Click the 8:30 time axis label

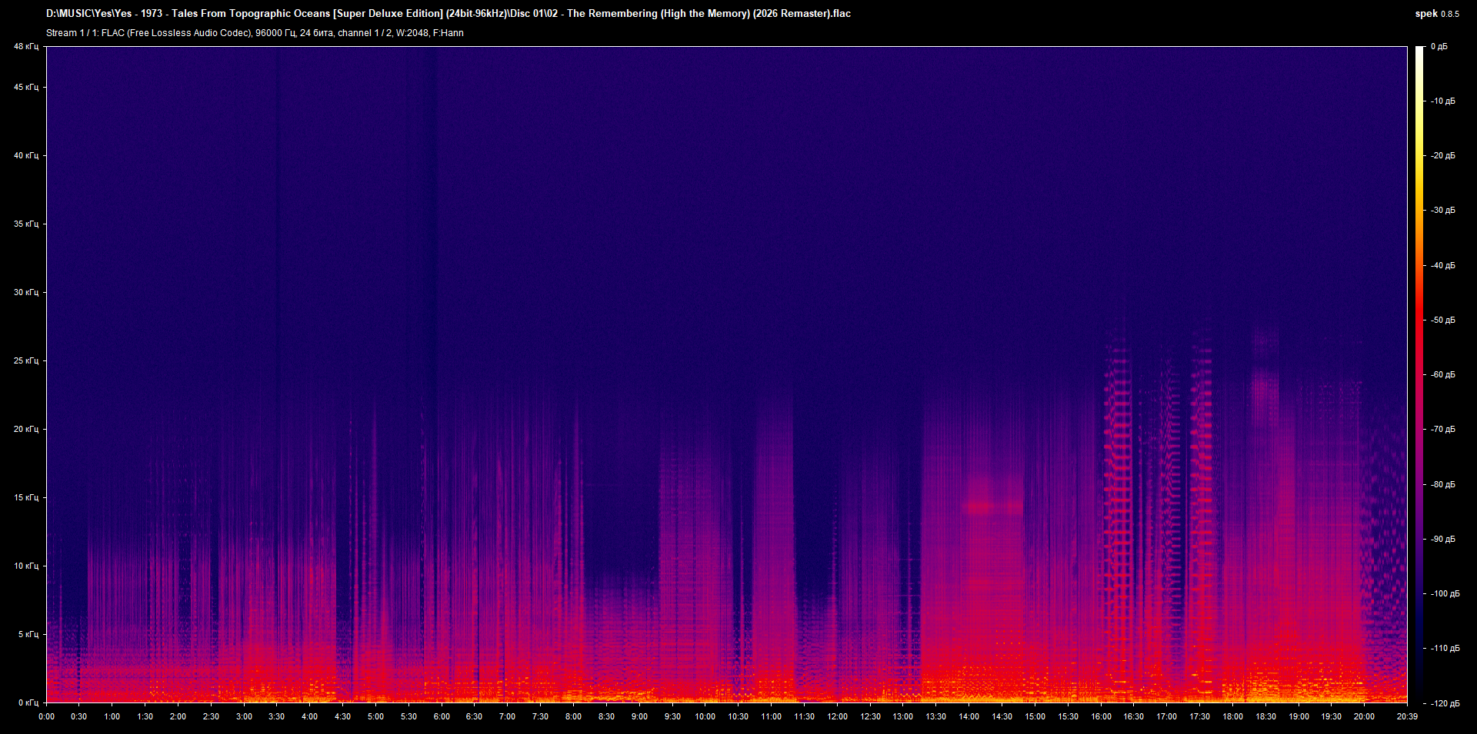(606, 717)
